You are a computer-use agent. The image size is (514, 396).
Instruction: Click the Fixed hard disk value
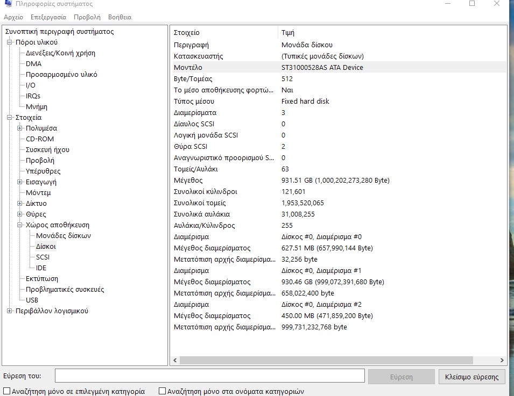tap(305, 102)
